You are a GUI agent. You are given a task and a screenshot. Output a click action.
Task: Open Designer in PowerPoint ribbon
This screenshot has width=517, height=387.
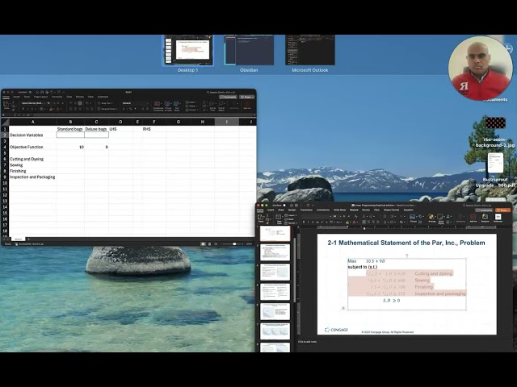tap(485, 218)
